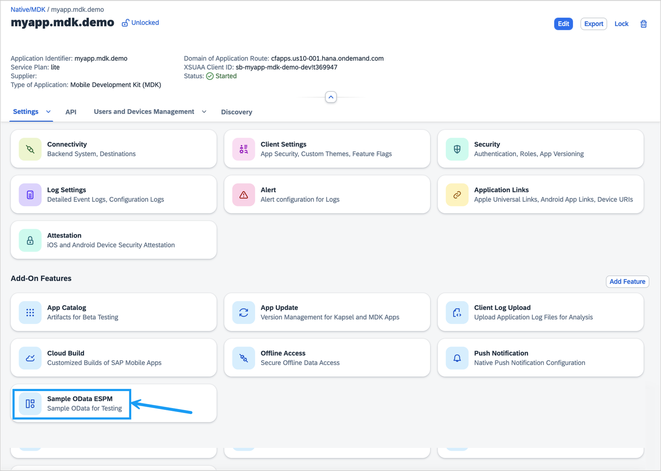Click the Edit button
This screenshot has width=661, height=471.
click(x=564, y=24)
